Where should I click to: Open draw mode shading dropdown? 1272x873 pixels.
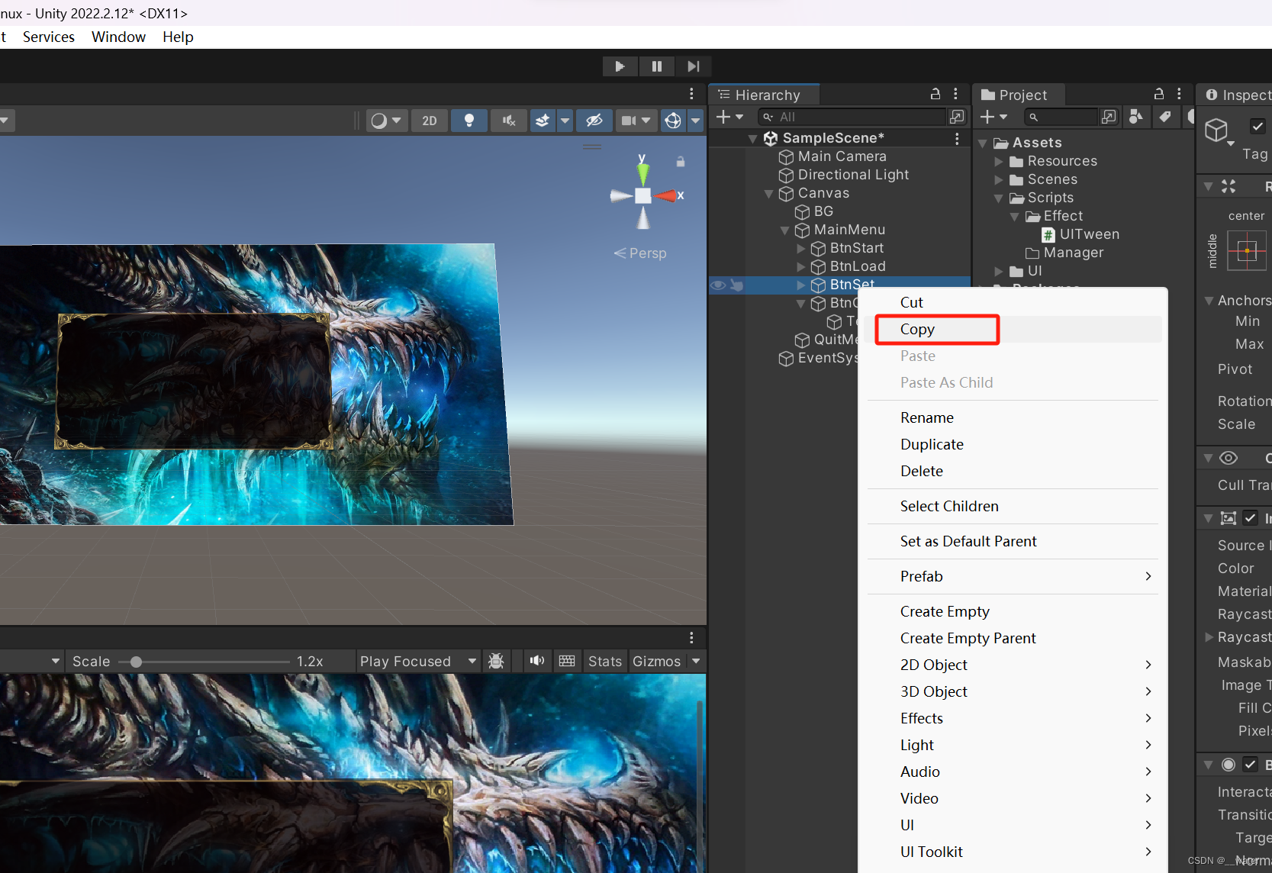pos(386,121)
